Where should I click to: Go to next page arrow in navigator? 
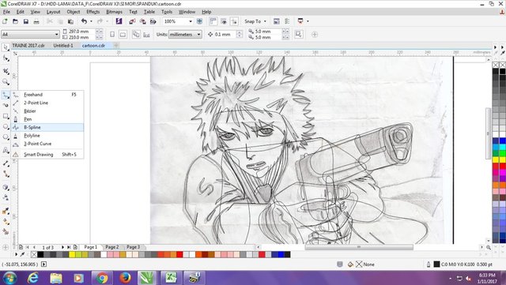click(62, 247)
